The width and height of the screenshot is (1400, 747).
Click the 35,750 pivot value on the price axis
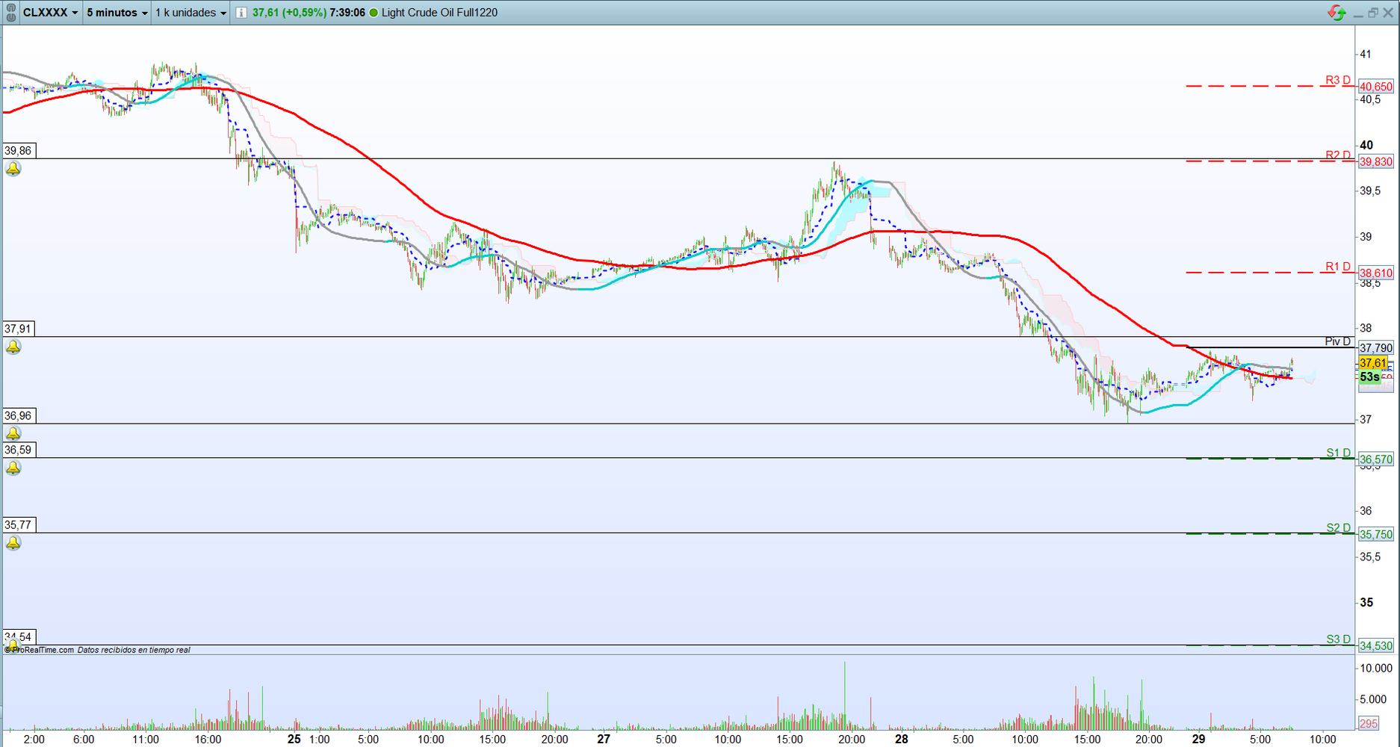point(1376,535)
